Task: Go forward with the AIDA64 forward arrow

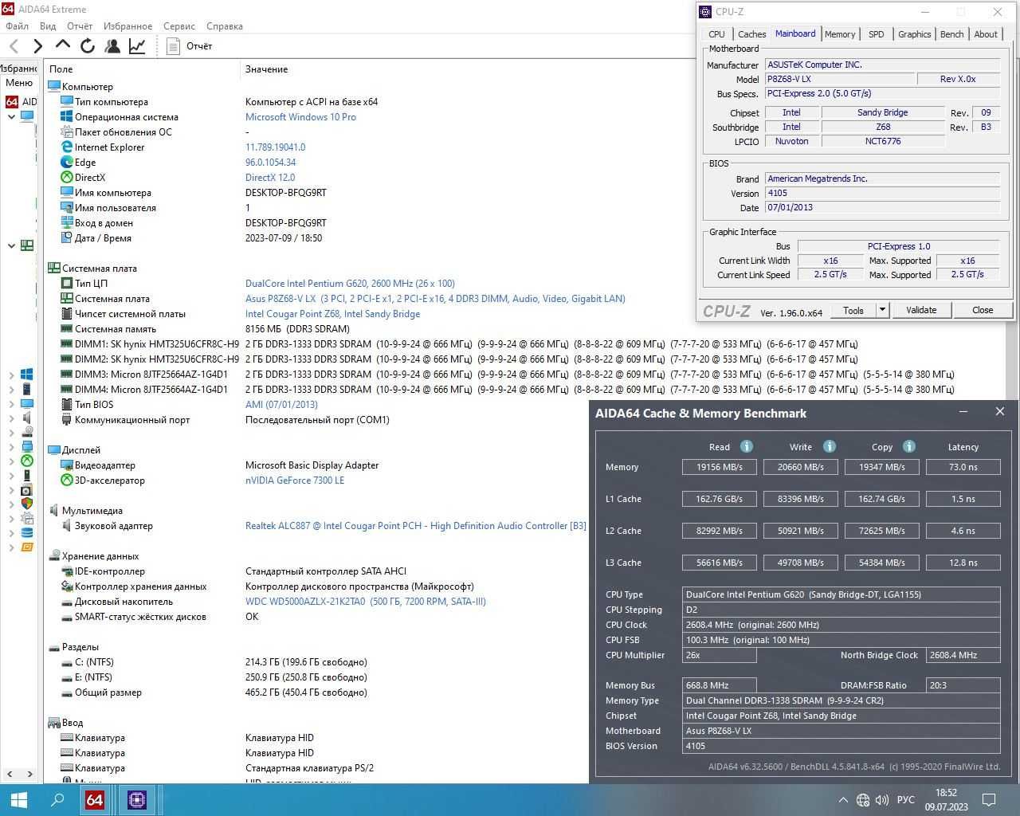Action: 37,46
